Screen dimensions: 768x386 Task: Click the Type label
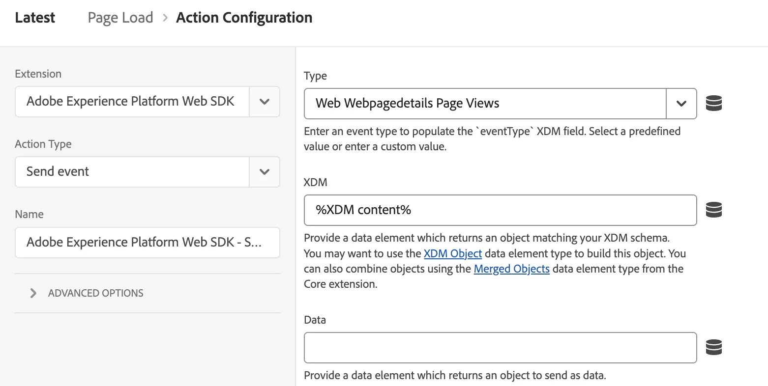315,76
